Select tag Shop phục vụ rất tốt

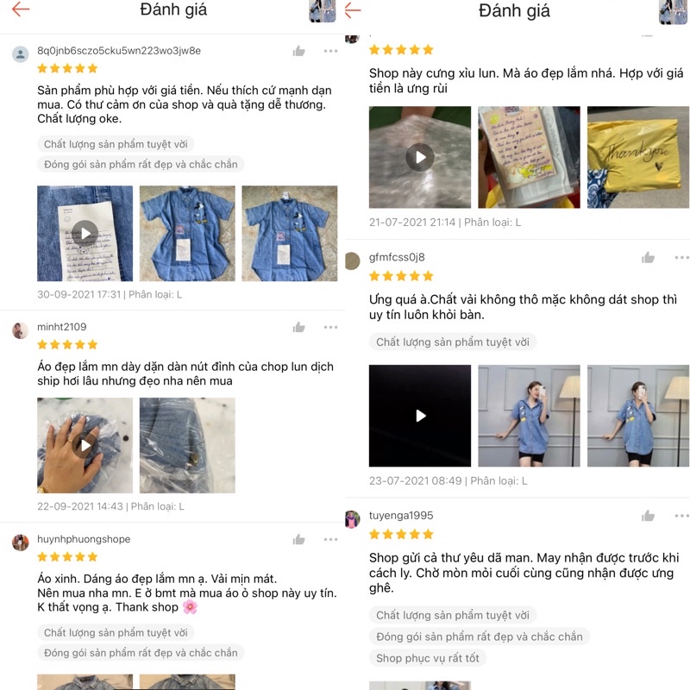click(427, 658)
